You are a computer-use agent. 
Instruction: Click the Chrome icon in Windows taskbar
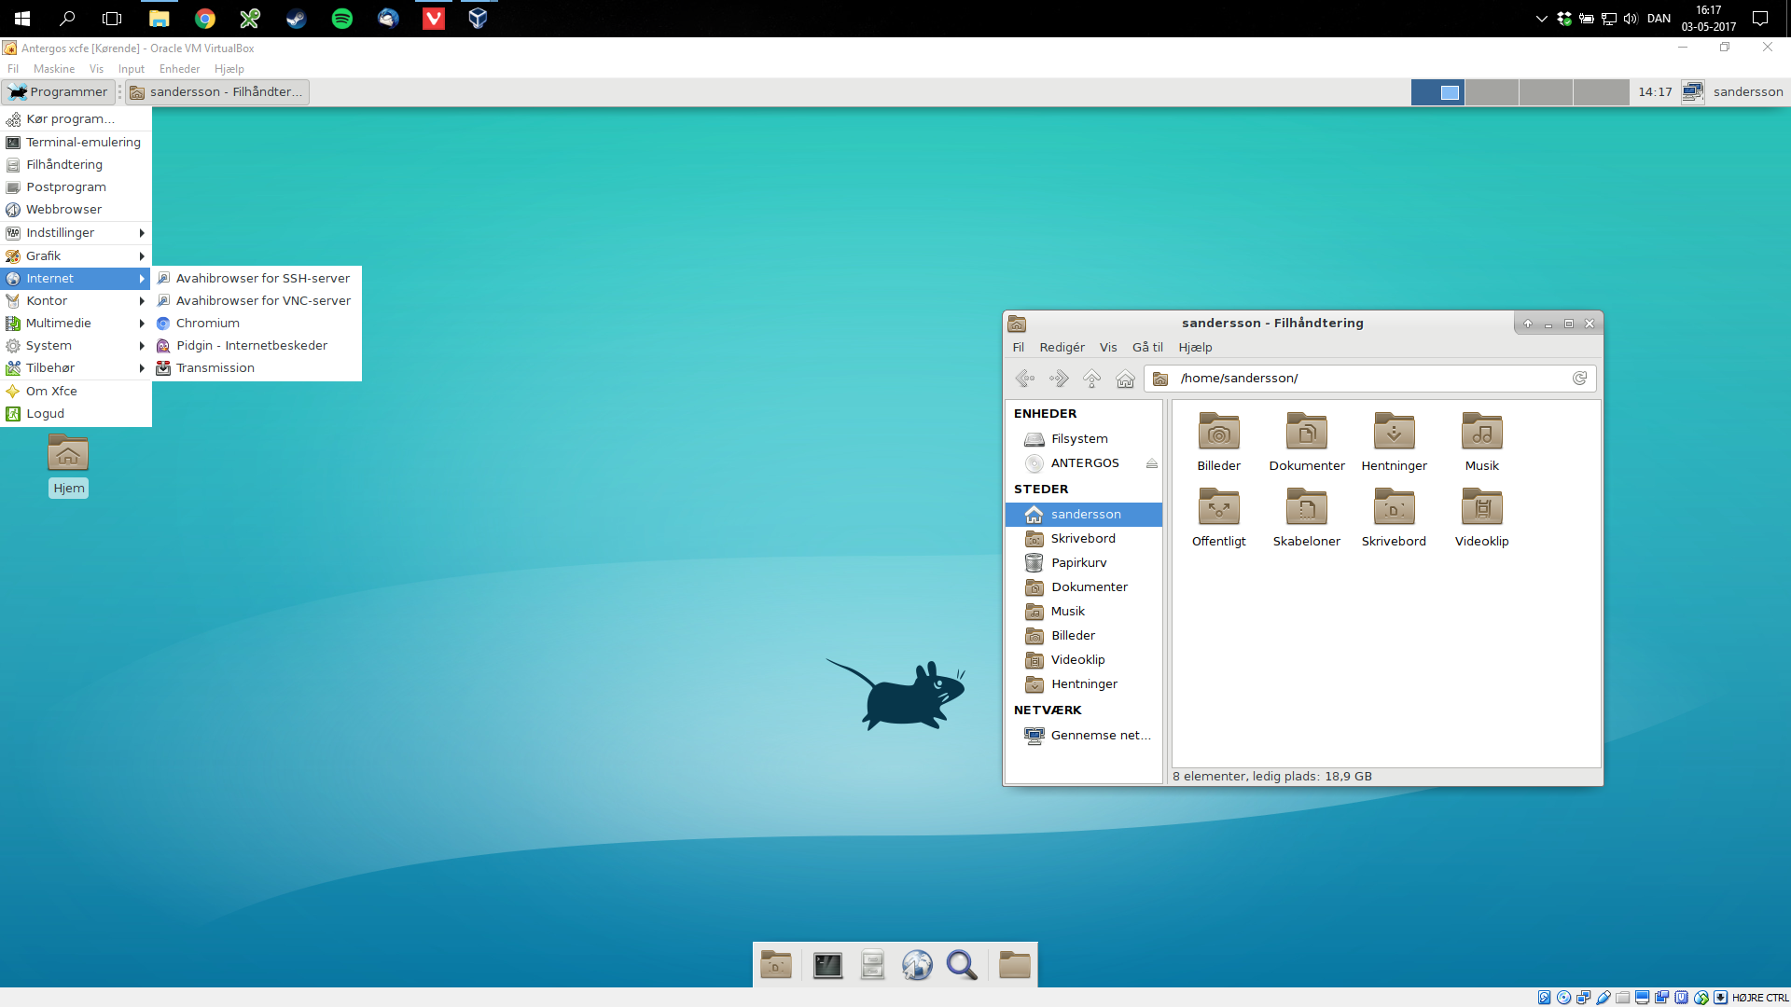point(205,19)
